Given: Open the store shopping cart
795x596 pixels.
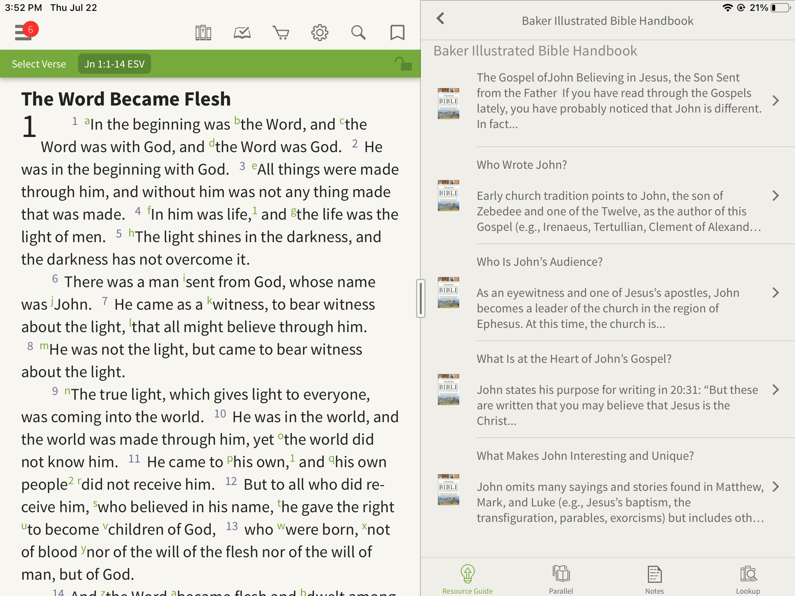Looking at the screenshot, I should click(281, 33).
